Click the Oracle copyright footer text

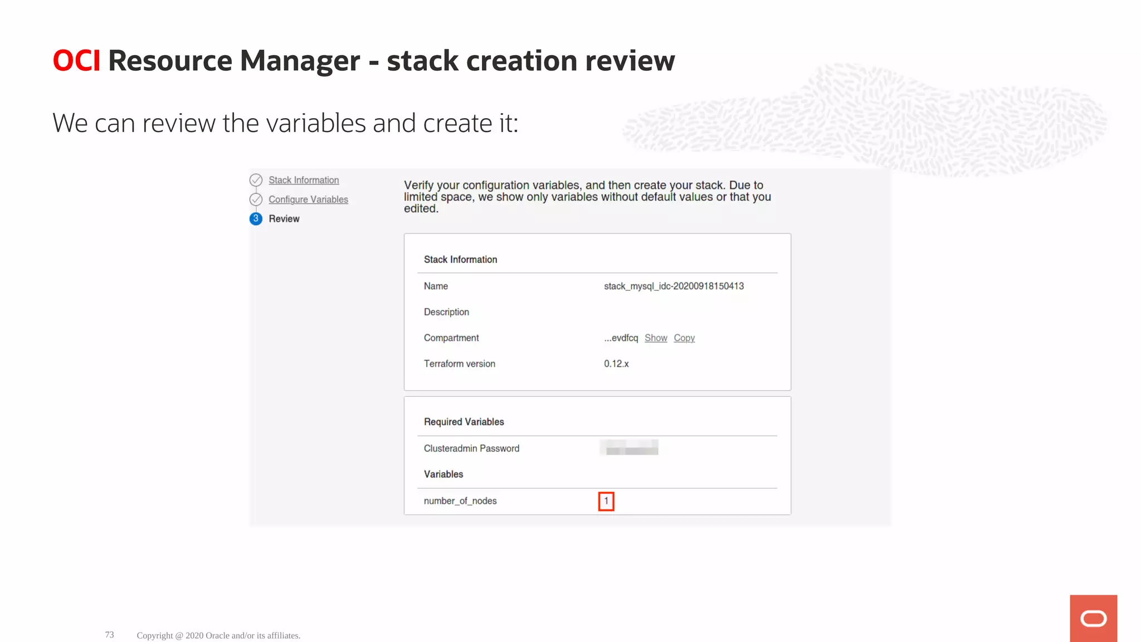point(218,635)
